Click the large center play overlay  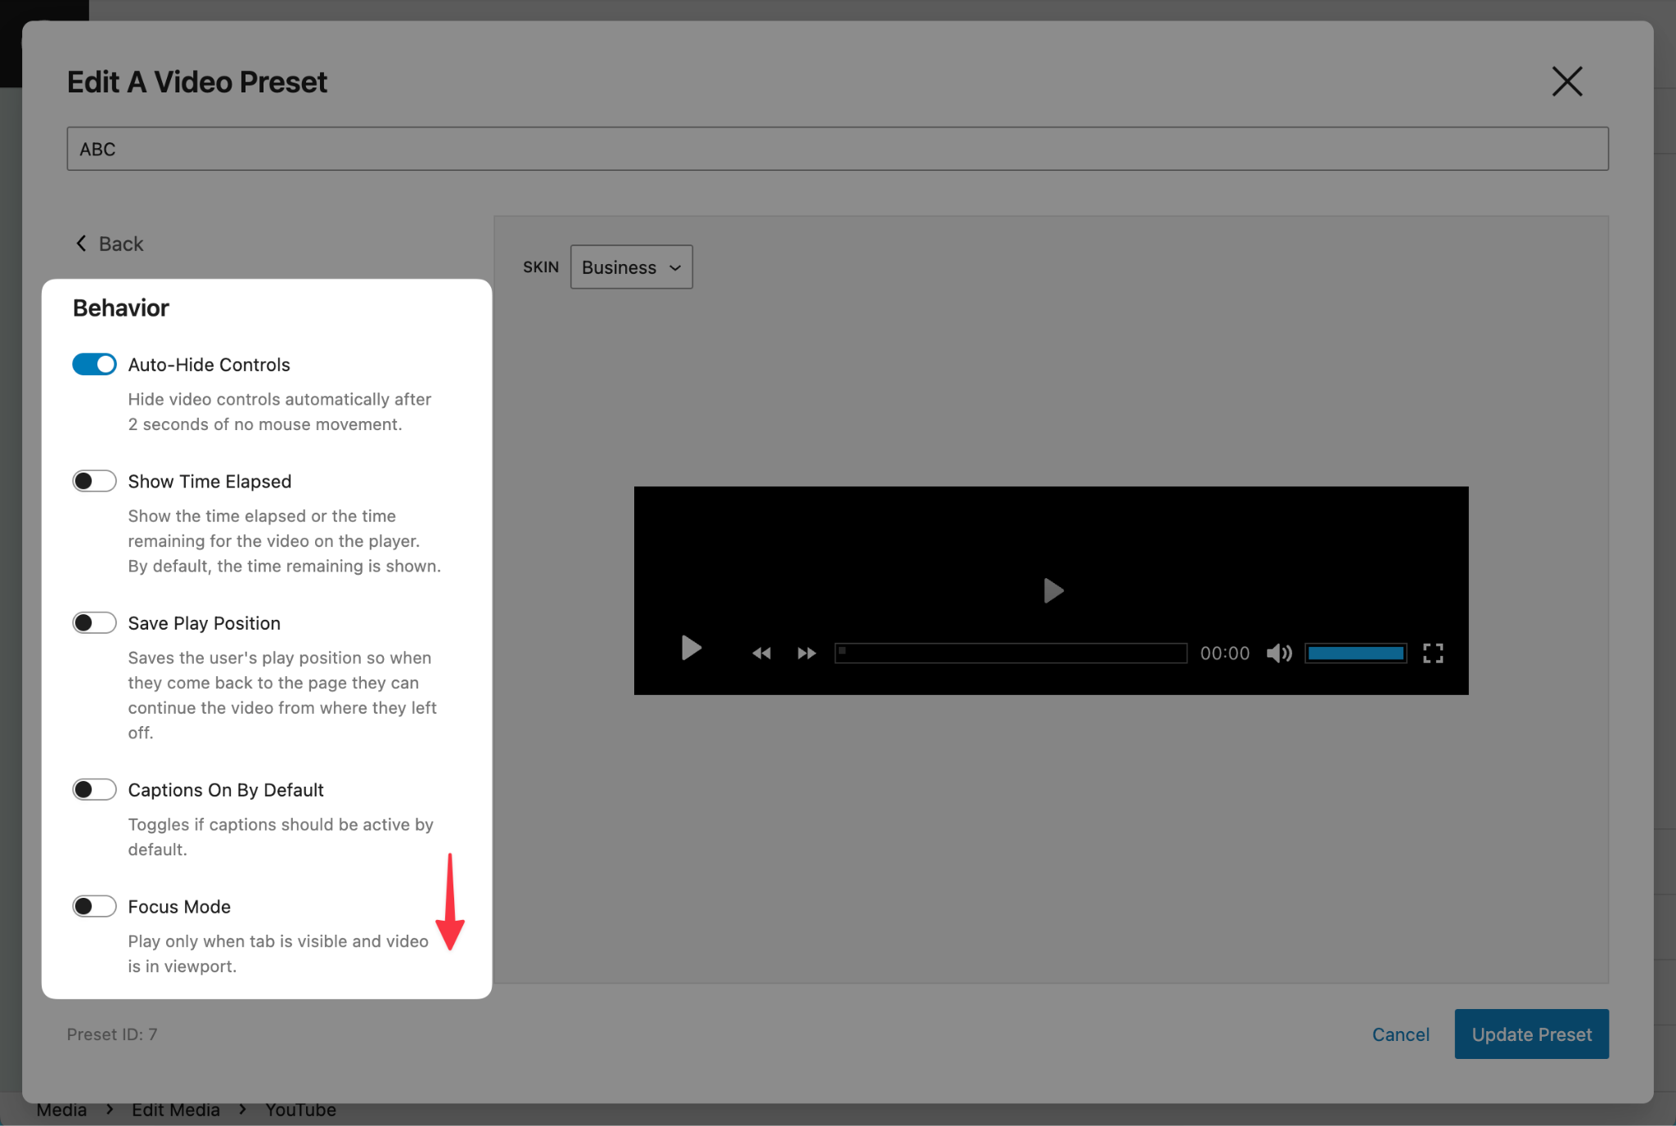(x=1052, y=590)
